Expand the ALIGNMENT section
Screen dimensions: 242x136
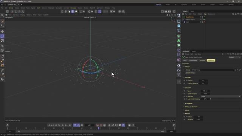pyautogui.click(x=184, y=103)
